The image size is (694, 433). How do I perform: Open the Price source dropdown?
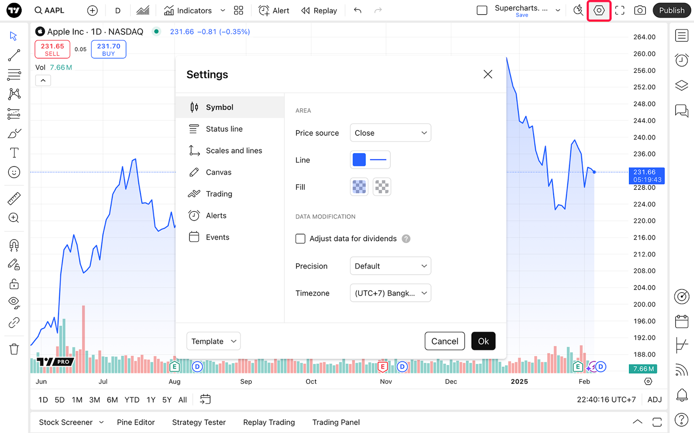pyautogui.click(x=390, y=133)
